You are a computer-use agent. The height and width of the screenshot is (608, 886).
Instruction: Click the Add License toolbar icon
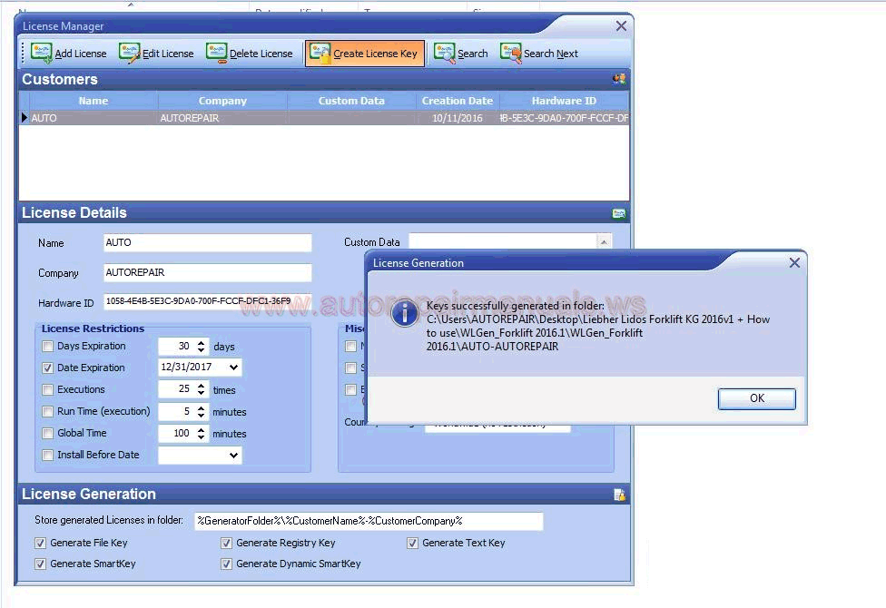point(42,53)
